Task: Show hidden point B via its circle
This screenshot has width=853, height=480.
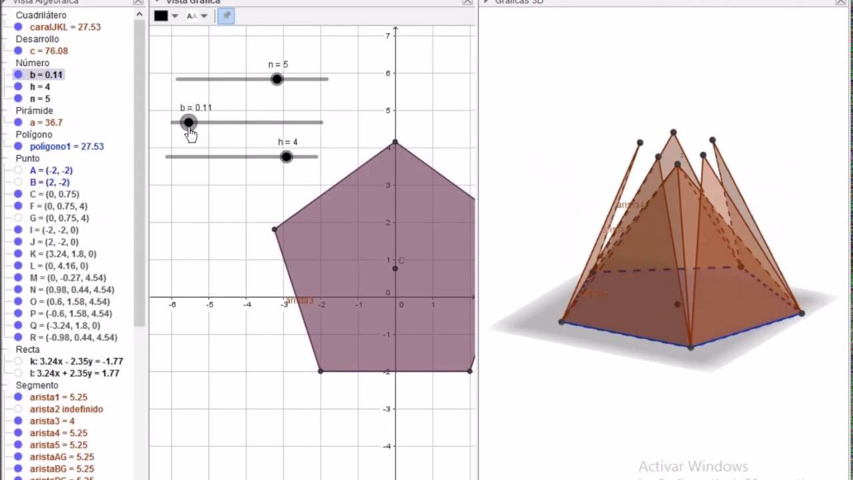Action: click(19, 183)
